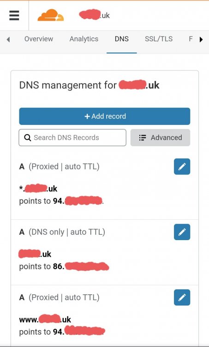209x347 pixels.
Task: Edit the wildcard A record with pencil icon
Action: pyautogui.click(x=182, y=167)
